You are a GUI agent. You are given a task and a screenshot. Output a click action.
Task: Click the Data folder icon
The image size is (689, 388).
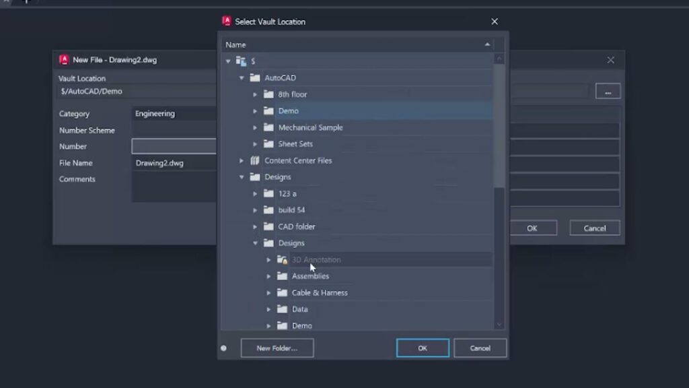282,309
